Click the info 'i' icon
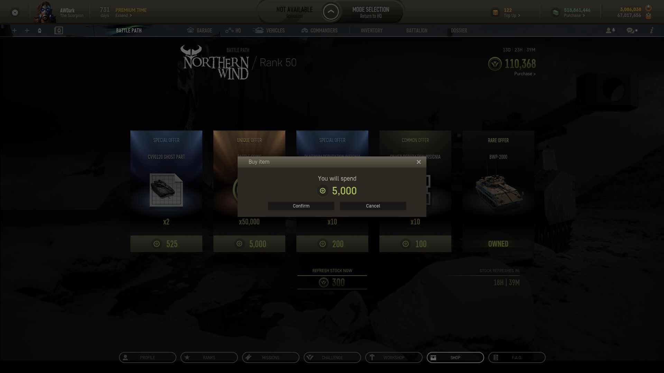The image size is (664, 373). (652, 30)
